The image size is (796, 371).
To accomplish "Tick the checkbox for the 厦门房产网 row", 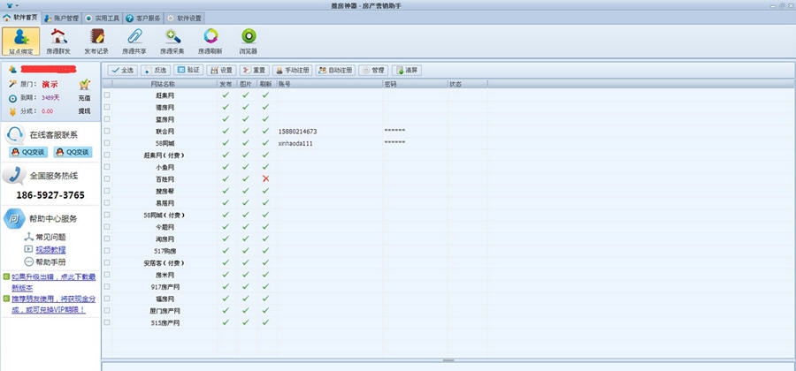I will 107,310.
